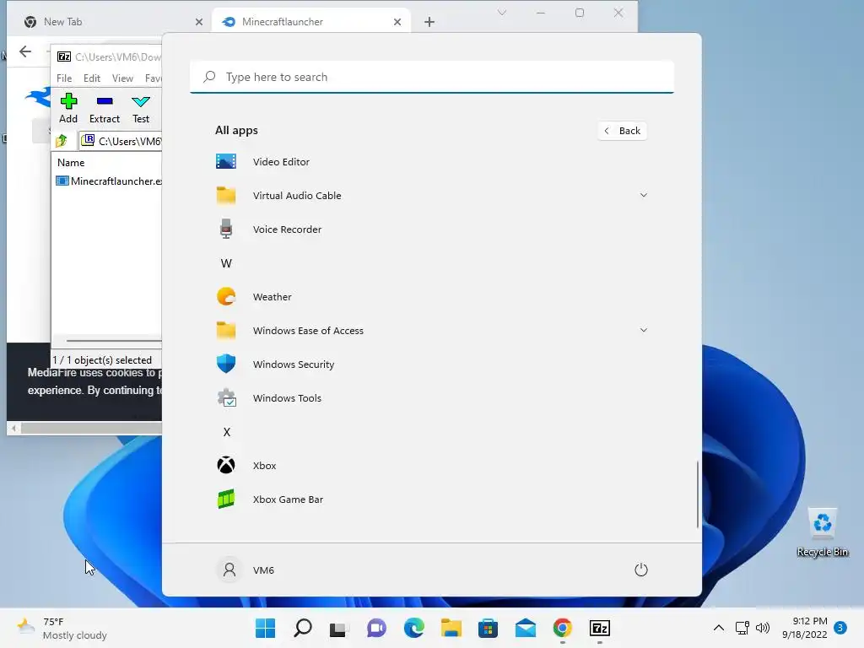Switch to 7-Zip on taskbar
This screenshot has height=648, width=864.
[x=600, y=628]
